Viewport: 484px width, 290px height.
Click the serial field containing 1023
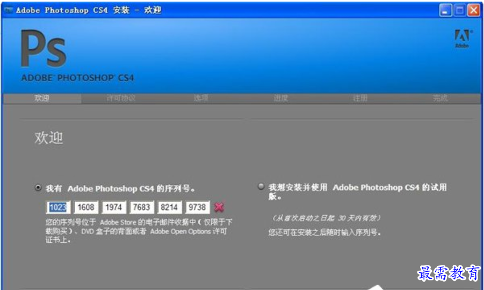tap(58, 207)
